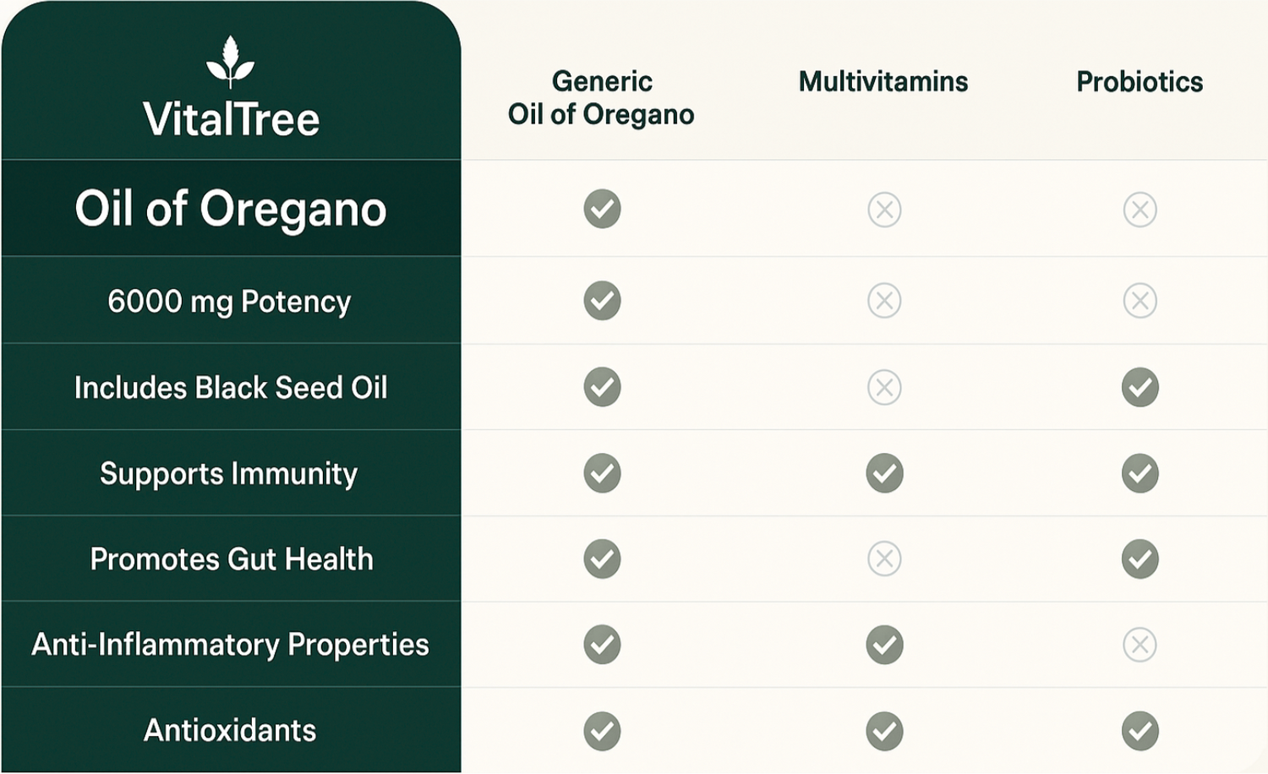This screenshot has height=774, width=1268.
Task: Click Probiotics X mark for 6000 mg Potency
Action: pyautogui.click(x=1140, y=301)
